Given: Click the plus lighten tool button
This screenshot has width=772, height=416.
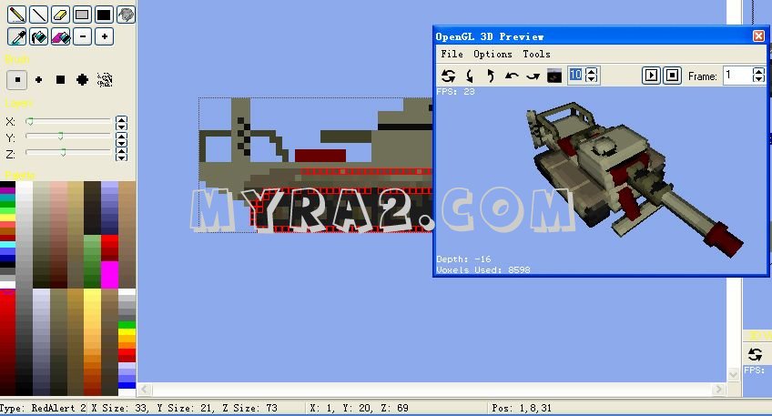Looking at the screenshot, I should coord(104,37).
